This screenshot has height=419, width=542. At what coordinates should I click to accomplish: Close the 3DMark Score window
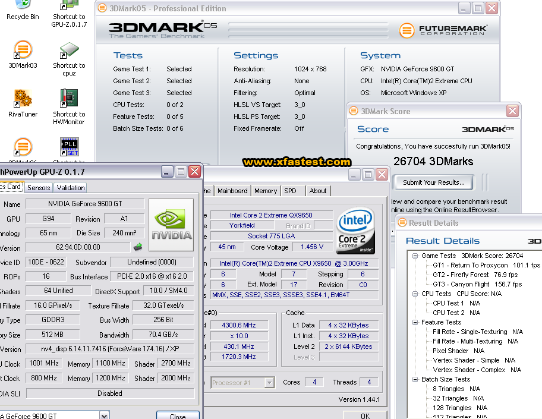point(512,111)
